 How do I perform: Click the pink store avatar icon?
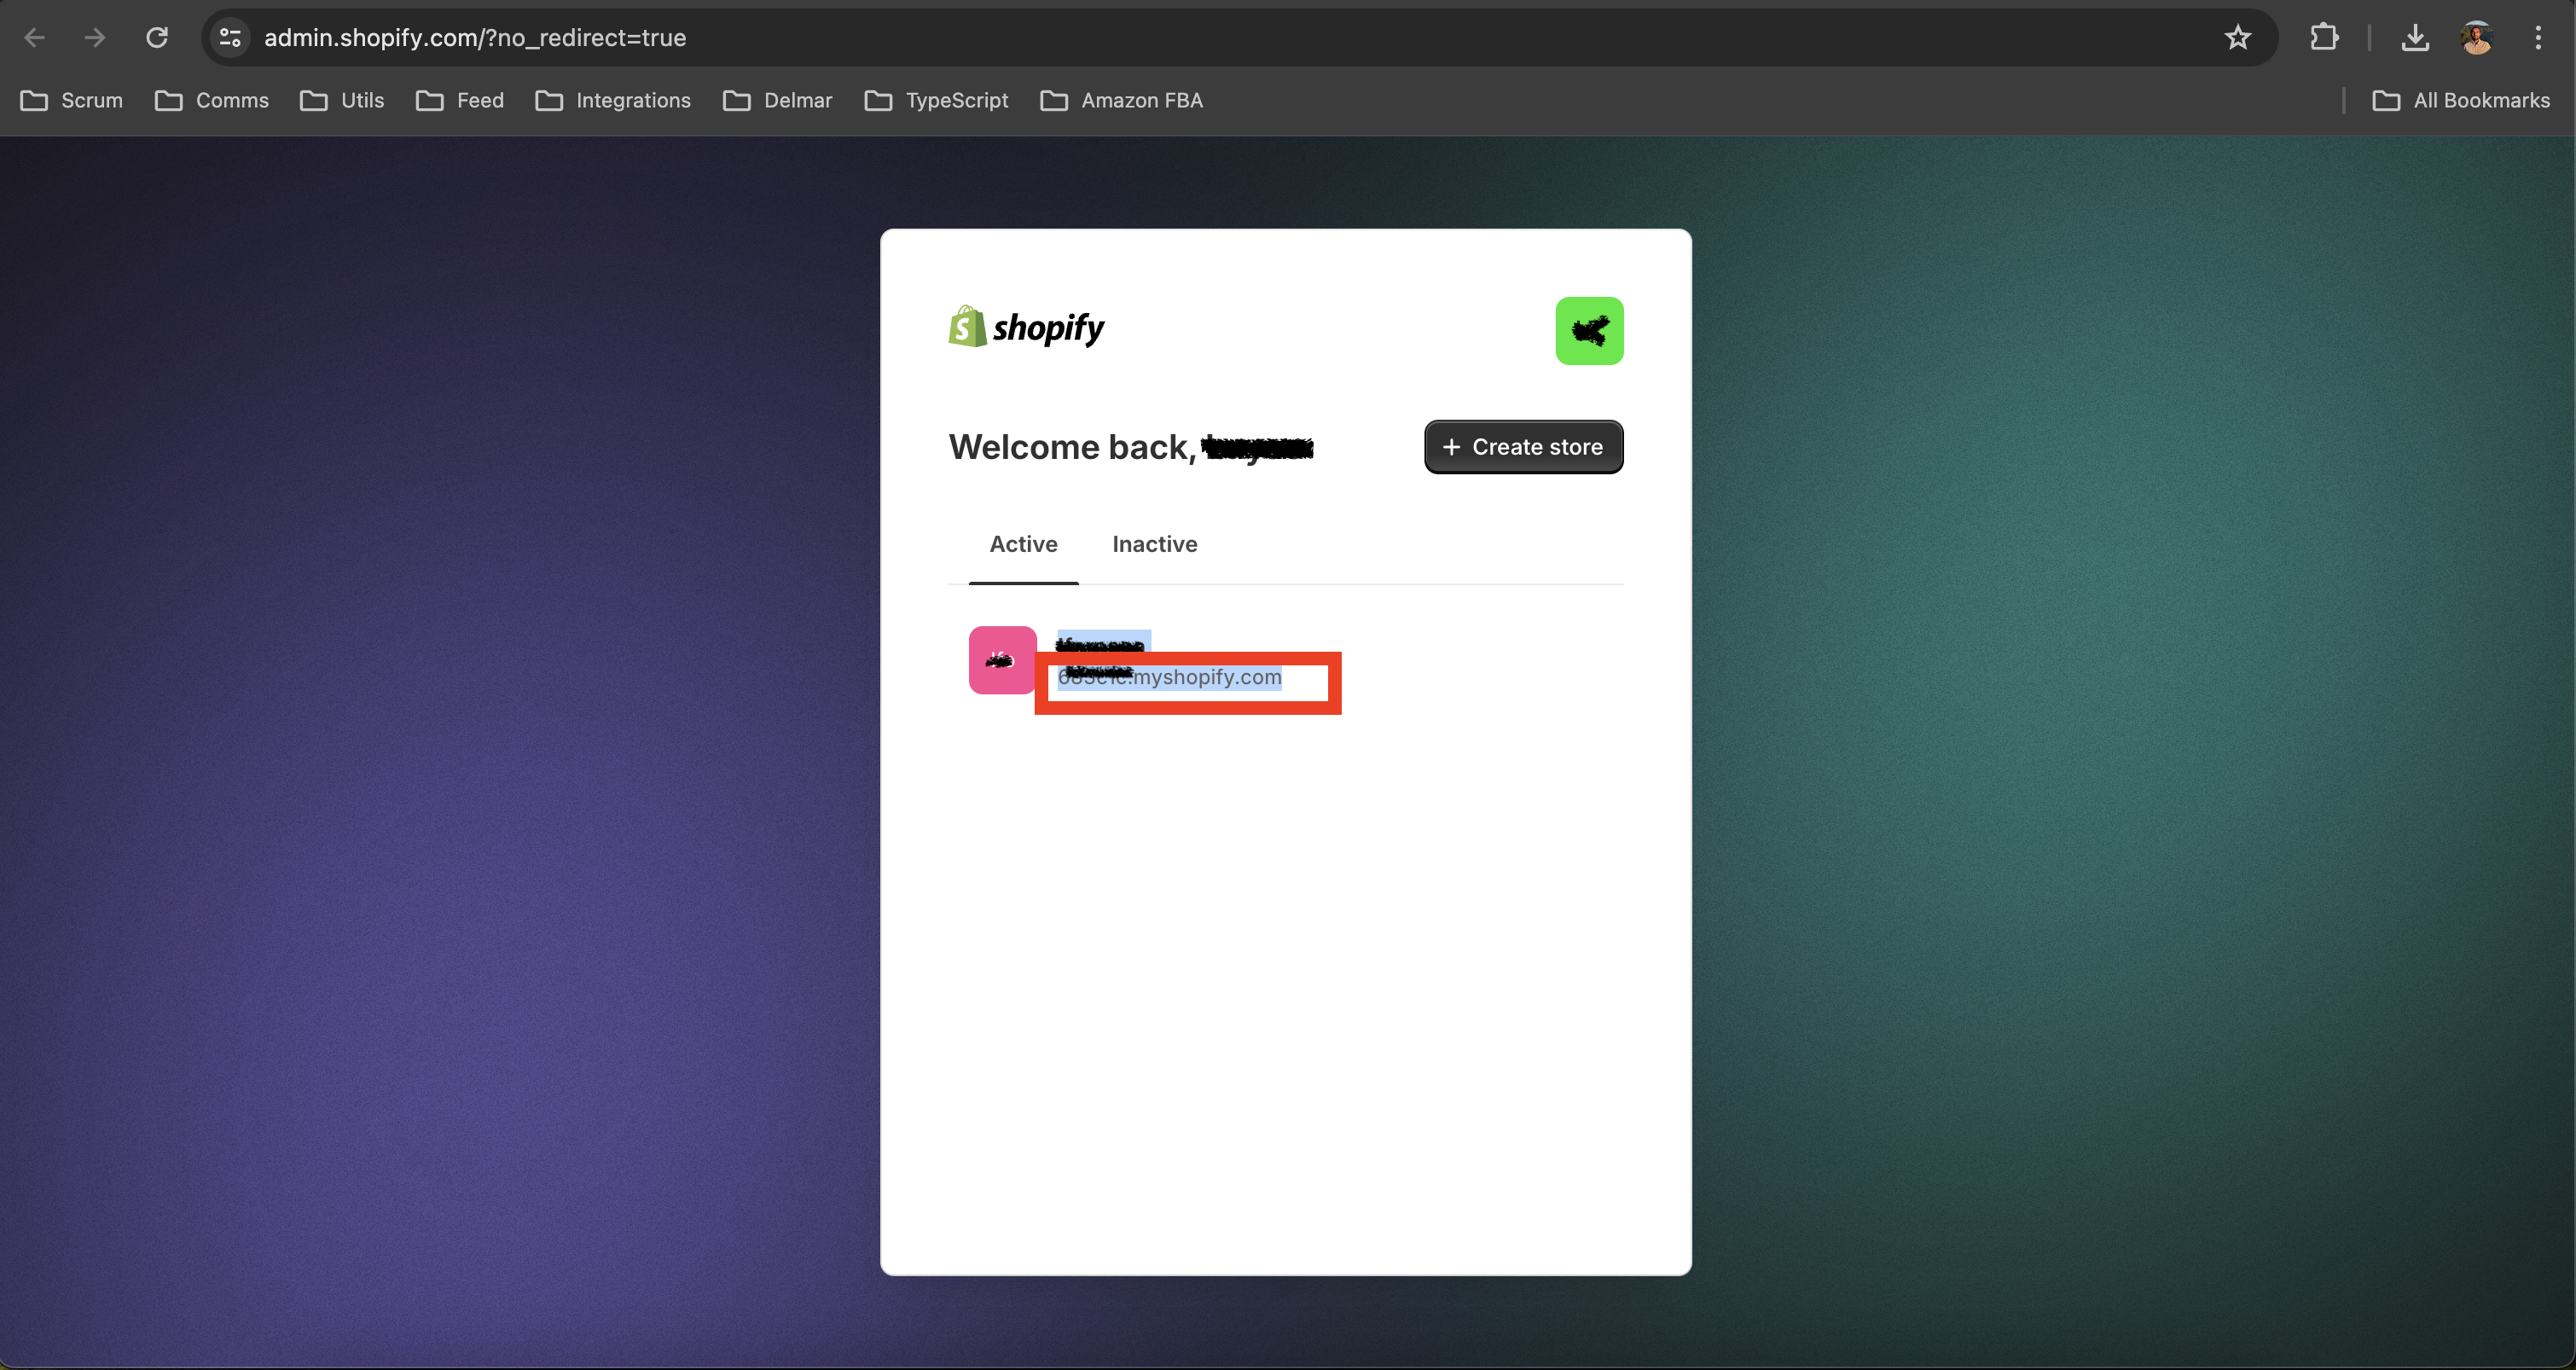coord(1002,660)
